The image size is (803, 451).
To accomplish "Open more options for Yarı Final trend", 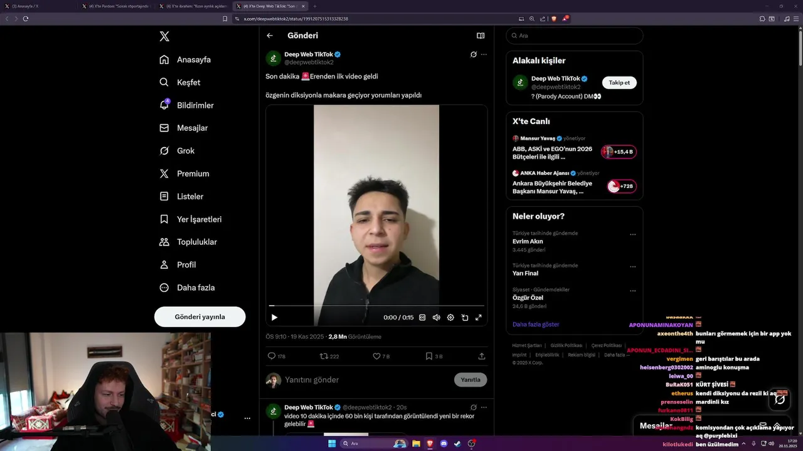I will click(632, 266).
